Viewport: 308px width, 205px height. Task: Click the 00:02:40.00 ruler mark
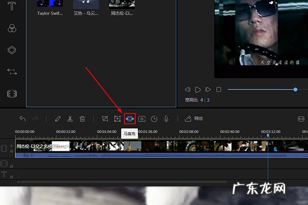[x=230, y=132]
